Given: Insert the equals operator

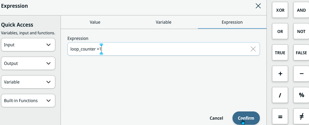Looking at the screenshot, I should coord(280,116).
